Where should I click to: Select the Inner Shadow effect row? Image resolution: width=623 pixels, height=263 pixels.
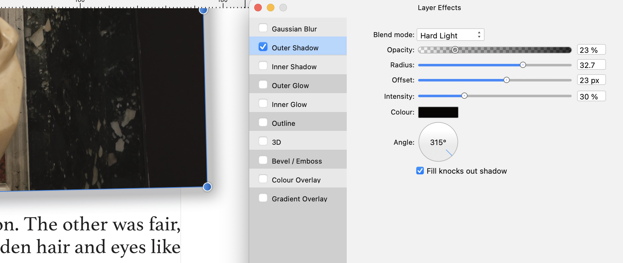pos(298,65)
